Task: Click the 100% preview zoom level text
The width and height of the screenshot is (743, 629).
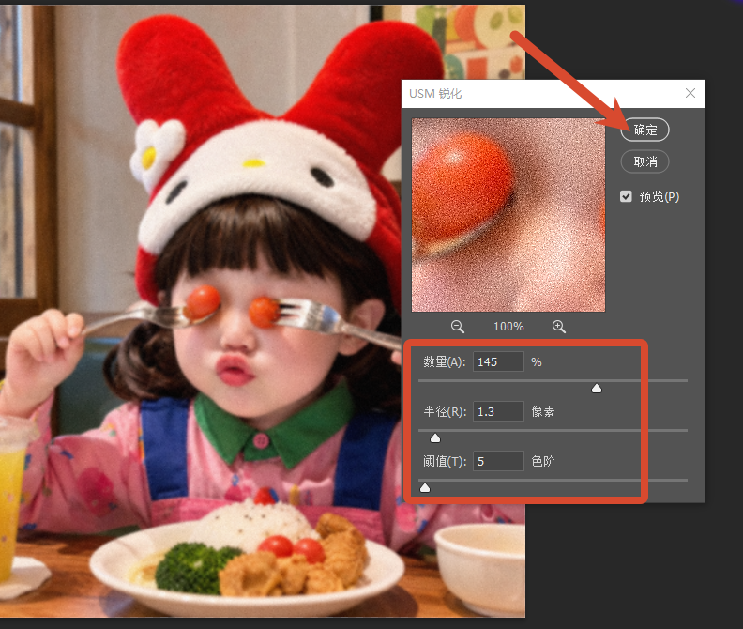Action: click(508, 327)
